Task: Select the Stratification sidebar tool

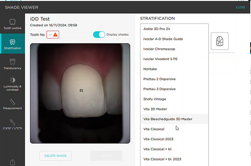Action: click(x=12, y=44)
